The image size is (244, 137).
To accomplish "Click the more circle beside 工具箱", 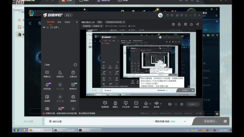I will tap(75, 65).
